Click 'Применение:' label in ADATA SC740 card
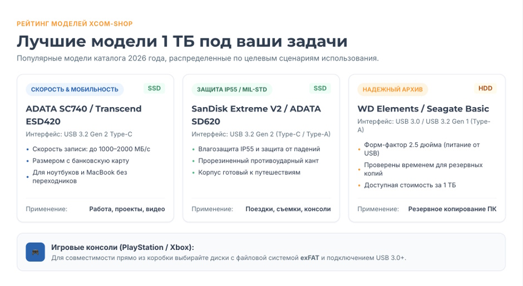 click(x=47, y=209)
